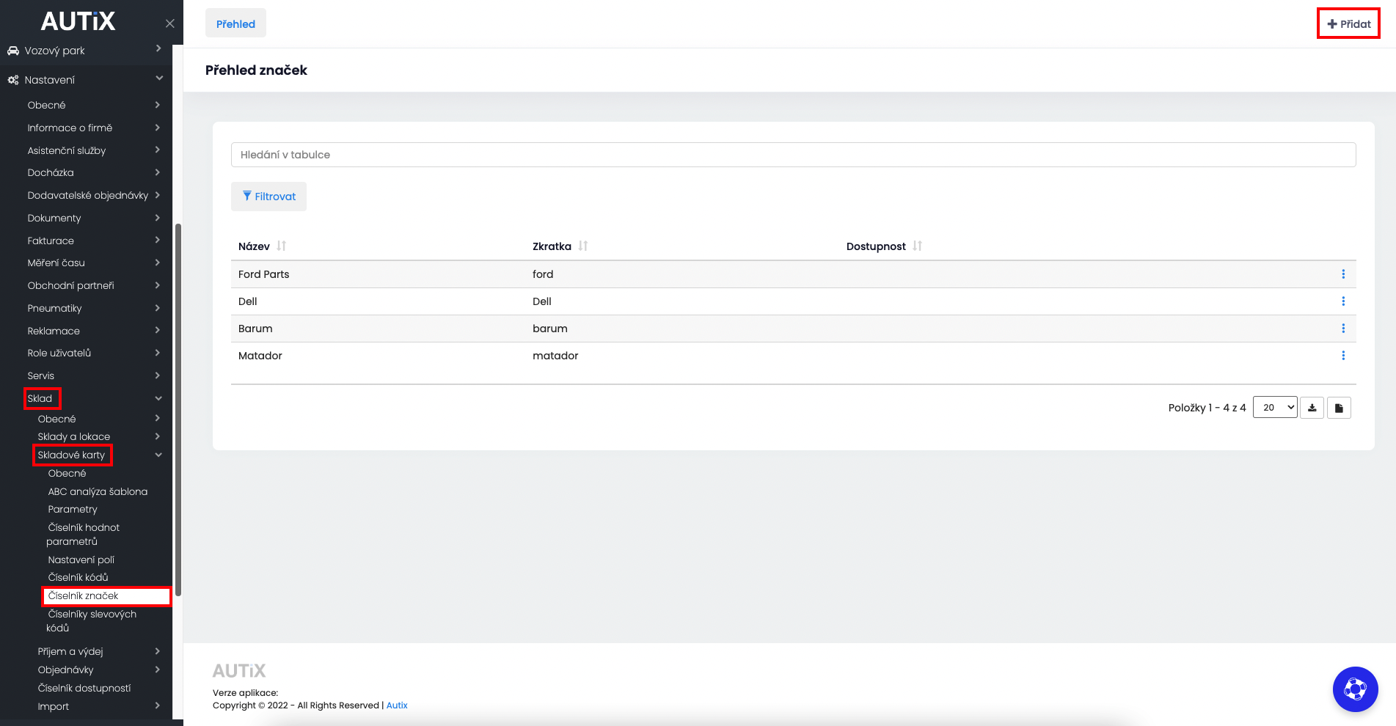Screen dimensions: 1396x726
Task: Click the gears icon beside Nastavení
Action: (13, 80)
